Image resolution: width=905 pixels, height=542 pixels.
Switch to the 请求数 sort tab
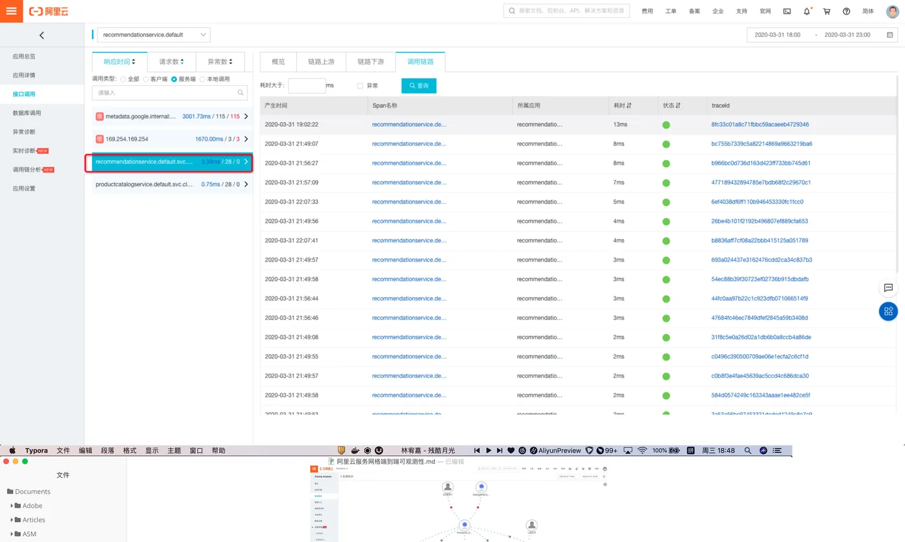171,62
